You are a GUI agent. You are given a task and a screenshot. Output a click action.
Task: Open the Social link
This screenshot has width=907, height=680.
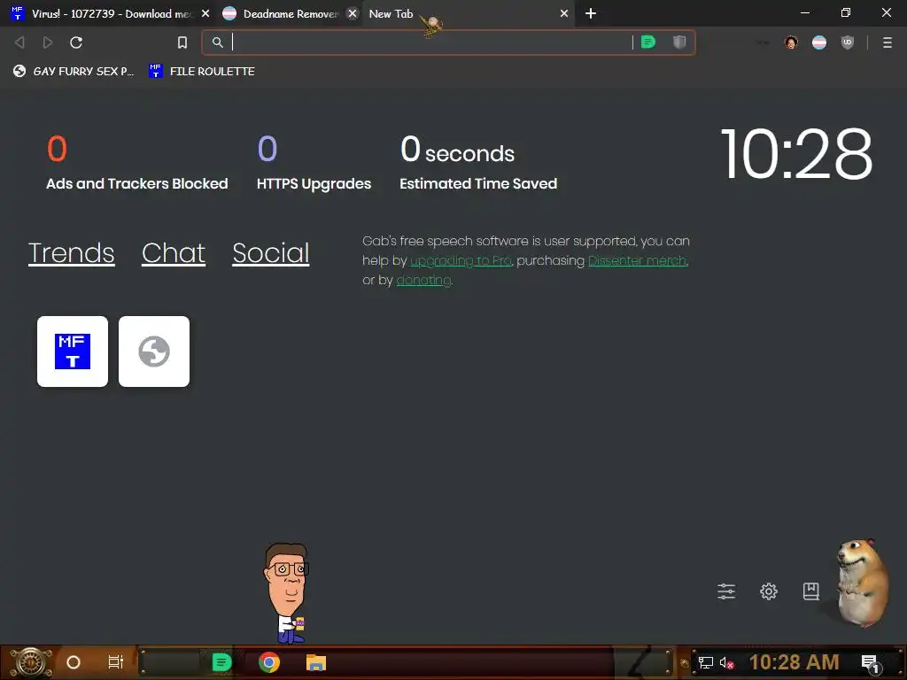tap(271, 252)
